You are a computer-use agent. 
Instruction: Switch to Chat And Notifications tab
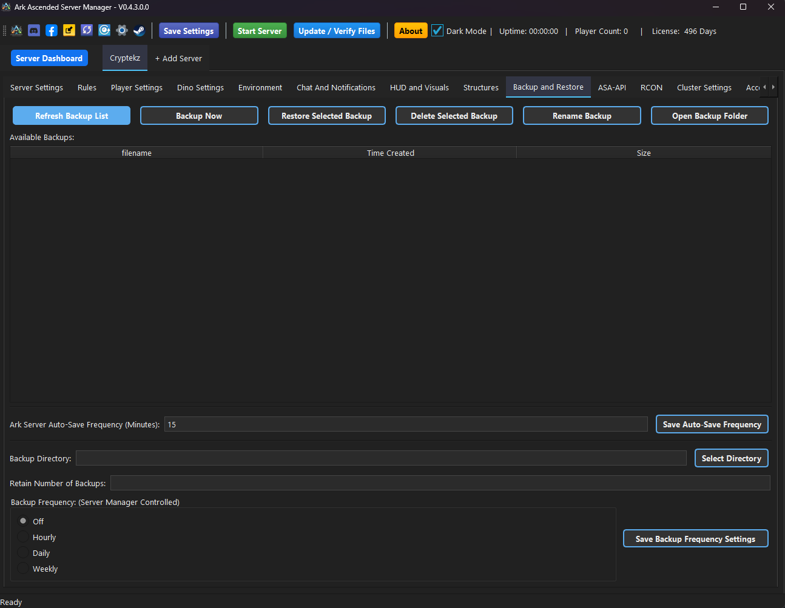336,87
